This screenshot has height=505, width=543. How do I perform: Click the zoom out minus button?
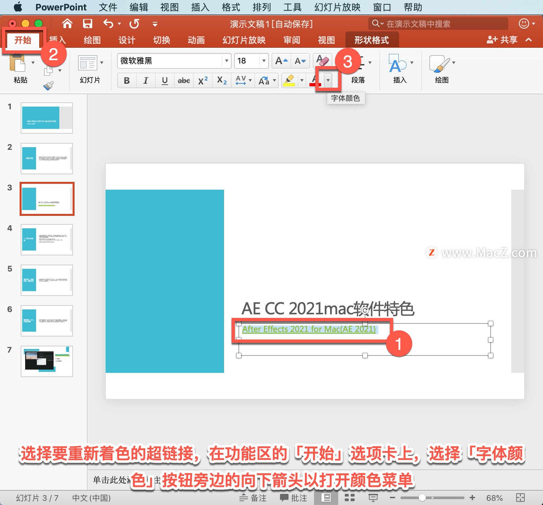[393, 498]
